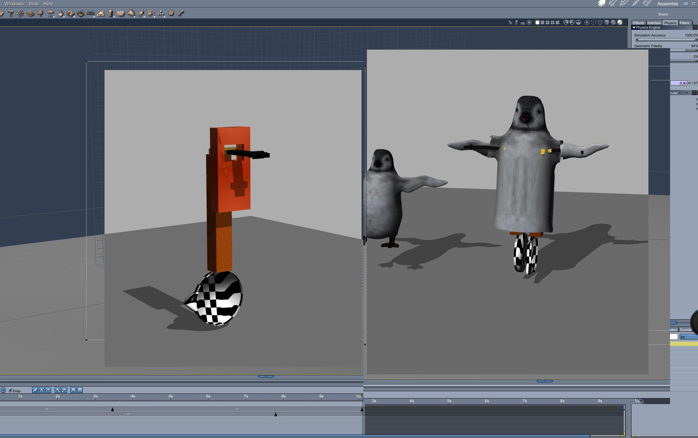Open the Windows menu

click(14, 4)
